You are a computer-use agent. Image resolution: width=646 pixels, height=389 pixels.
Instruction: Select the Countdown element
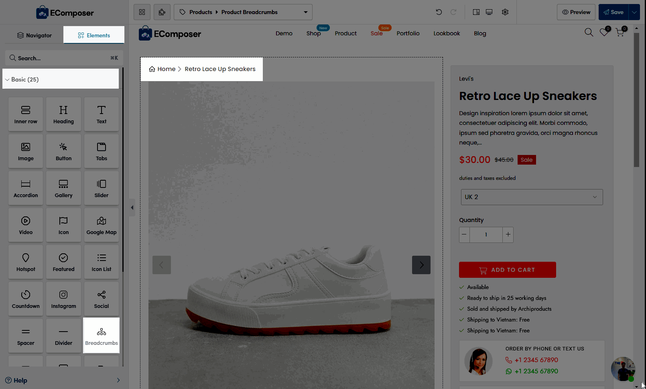[26, 299]
